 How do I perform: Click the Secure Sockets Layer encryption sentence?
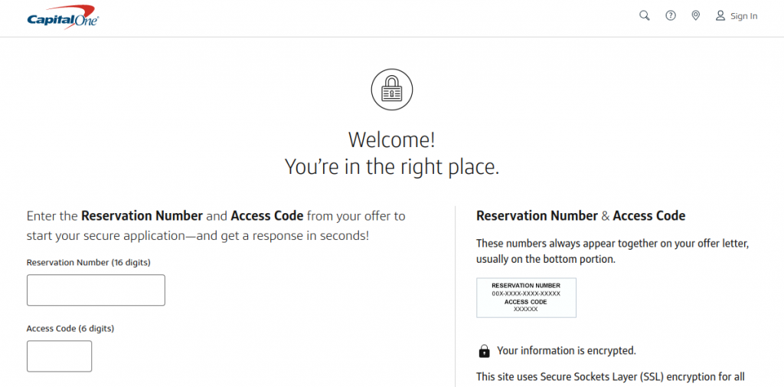coord(610,376)
